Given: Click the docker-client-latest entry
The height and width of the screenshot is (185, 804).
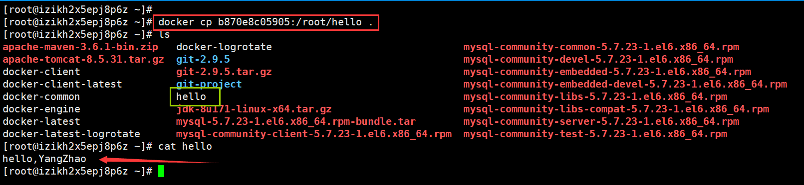Looking at the screenshot, I should click(62, 84).
